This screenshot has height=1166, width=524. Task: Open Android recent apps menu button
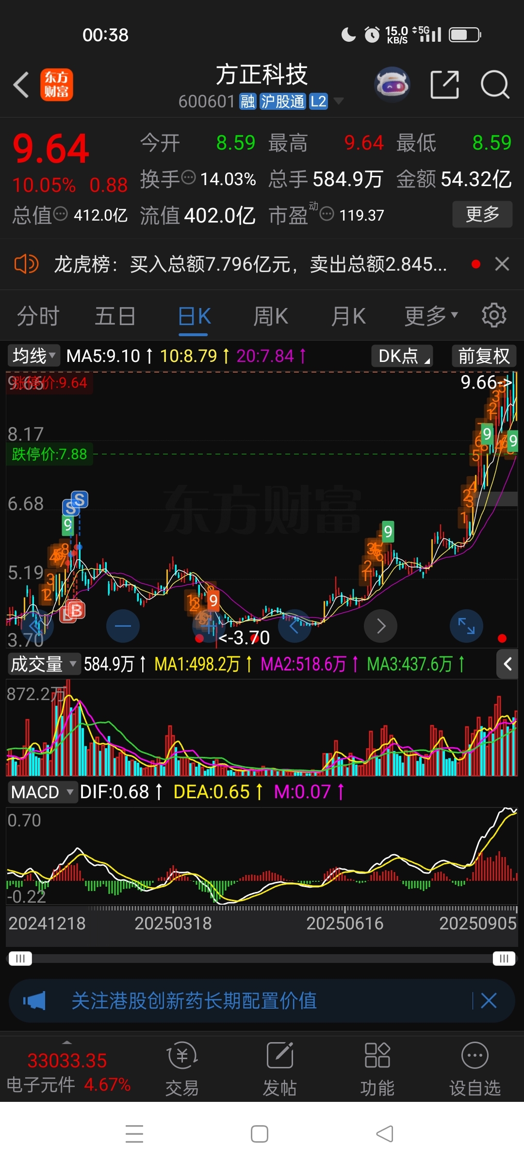point(134,1134)
